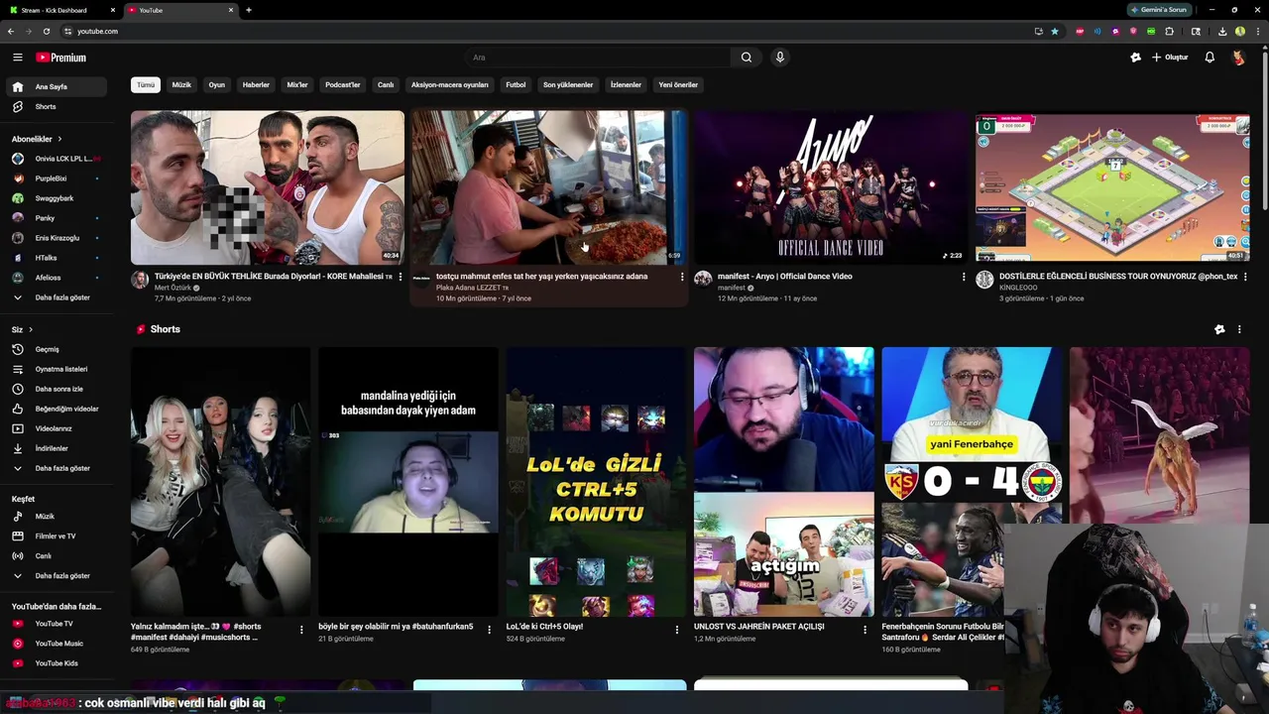Open Filmler ve TV under Keşfet
The height and width of the screenshot is (714, 1269).
pos(55,535)
